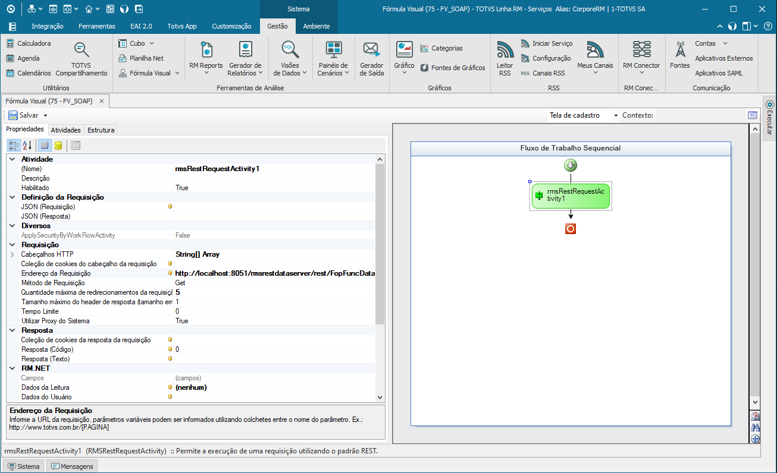
Task: Sort properties alphabetically
Action: [x=27, y=145]
